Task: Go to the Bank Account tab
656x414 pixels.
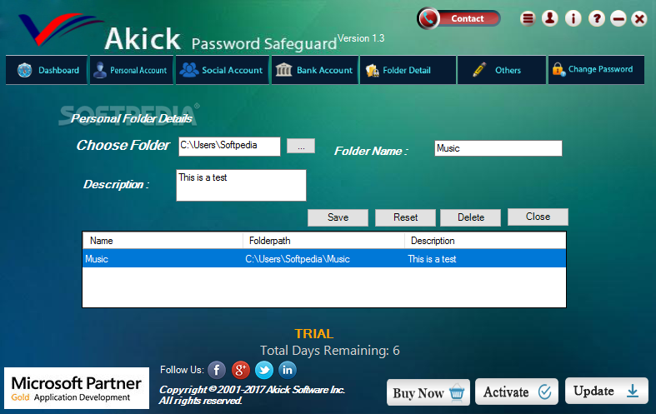Action: 315,70
